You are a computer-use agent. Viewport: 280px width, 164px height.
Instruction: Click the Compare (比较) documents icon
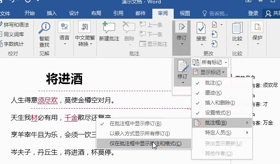pos(237,28)
